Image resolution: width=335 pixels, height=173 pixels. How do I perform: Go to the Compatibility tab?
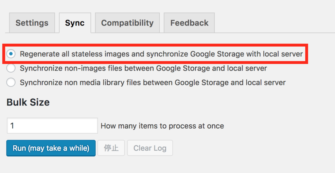127,23
